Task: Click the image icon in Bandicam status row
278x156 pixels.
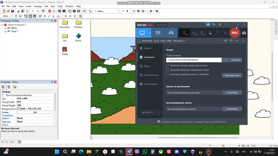Action: (x=231, y=41)
